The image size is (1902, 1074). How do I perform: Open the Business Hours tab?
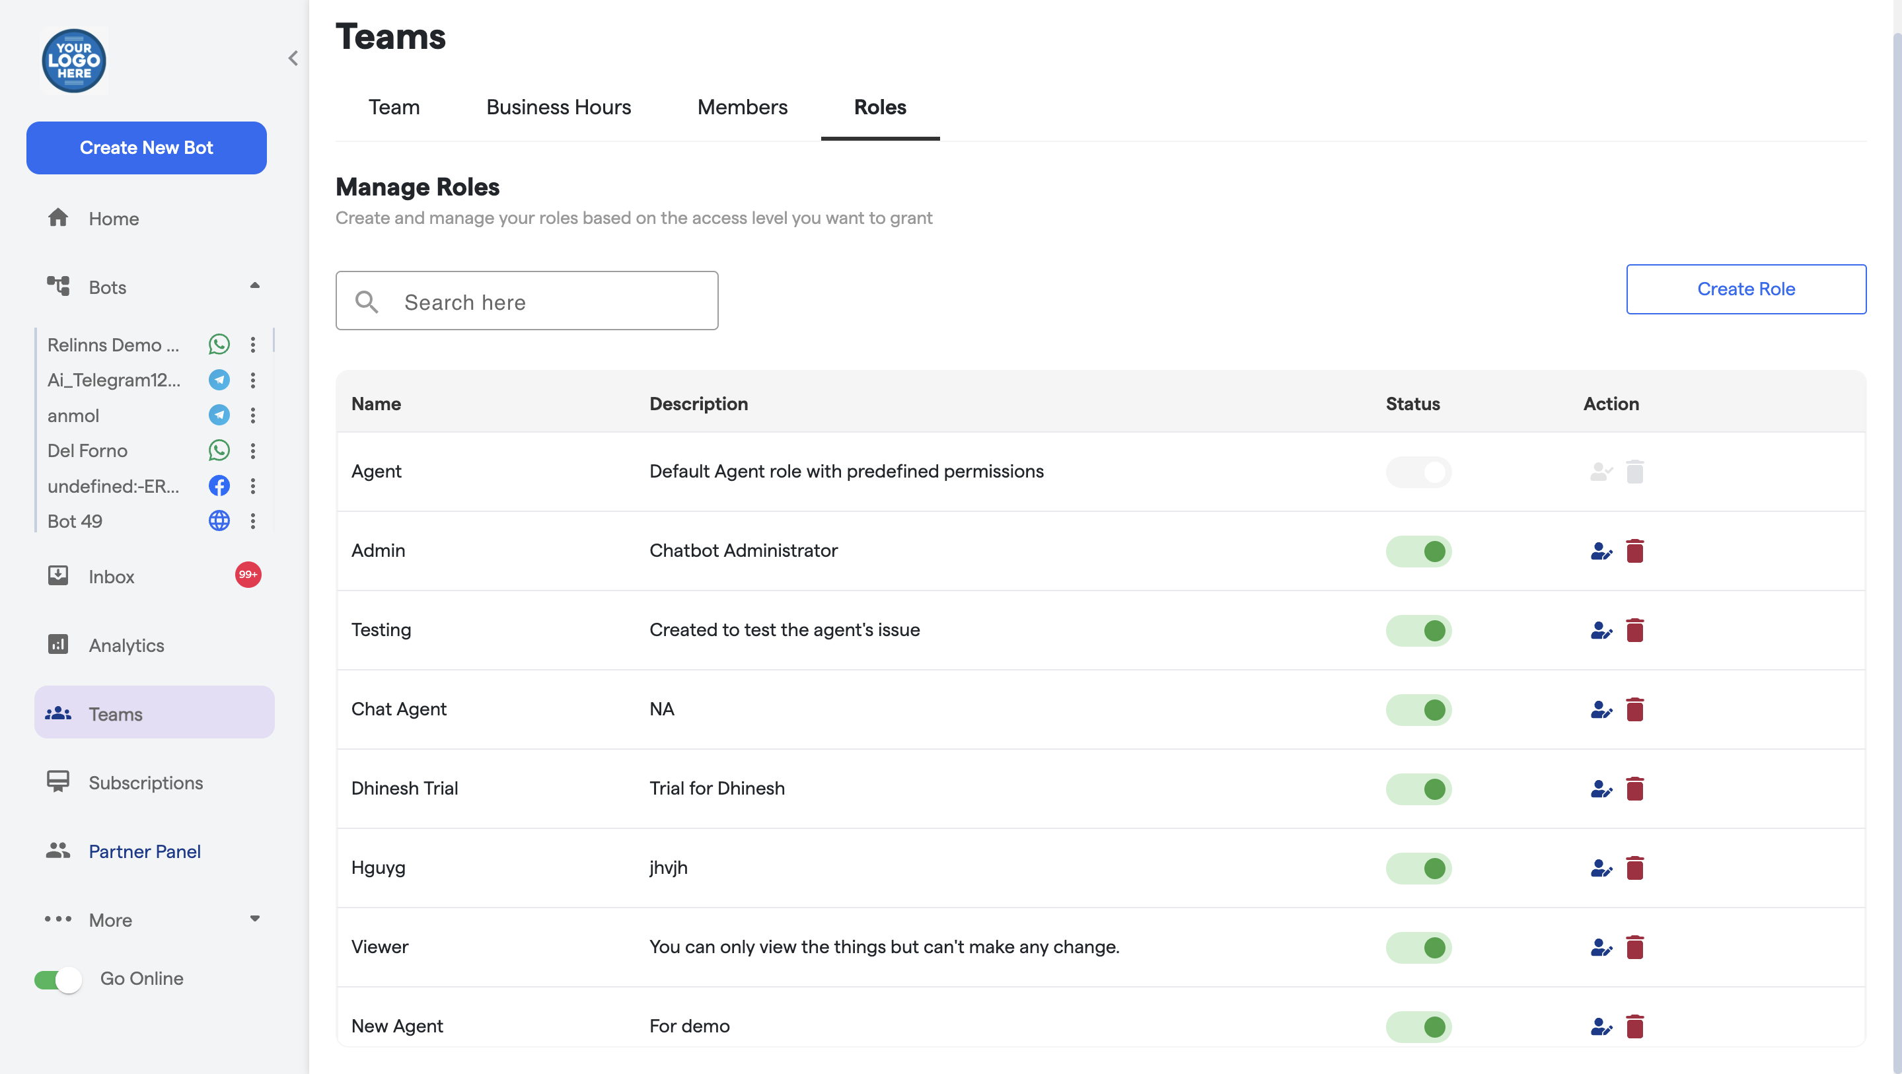(x=558, y=107)
